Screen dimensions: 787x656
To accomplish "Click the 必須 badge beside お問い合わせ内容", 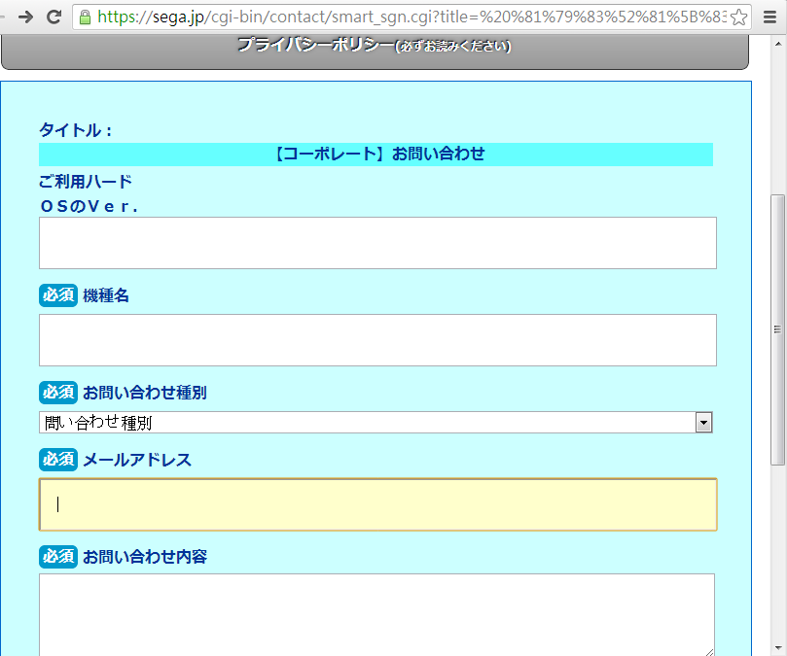I will point(57,557).
